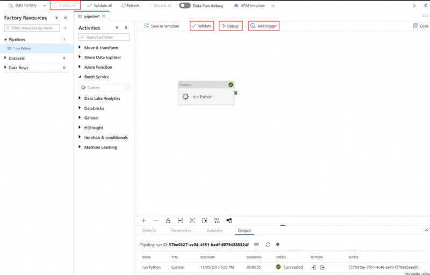Zoom out the canvas with minus icon
The width and height of the screenshot is (430, 275).
[x=156, y=220]
